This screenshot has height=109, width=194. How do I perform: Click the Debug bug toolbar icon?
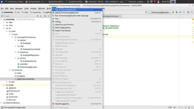click(x=177, y=12)
